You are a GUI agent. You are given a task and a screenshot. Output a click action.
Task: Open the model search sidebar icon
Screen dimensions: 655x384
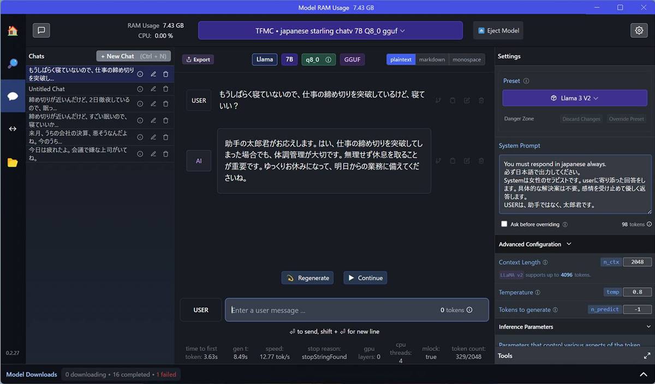(12, 63)
